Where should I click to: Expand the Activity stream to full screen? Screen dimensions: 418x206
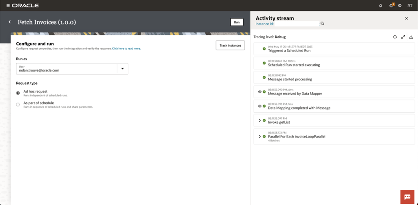(403, 37)
